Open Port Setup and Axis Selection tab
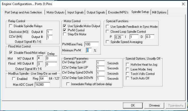 [x=23, y=12]
